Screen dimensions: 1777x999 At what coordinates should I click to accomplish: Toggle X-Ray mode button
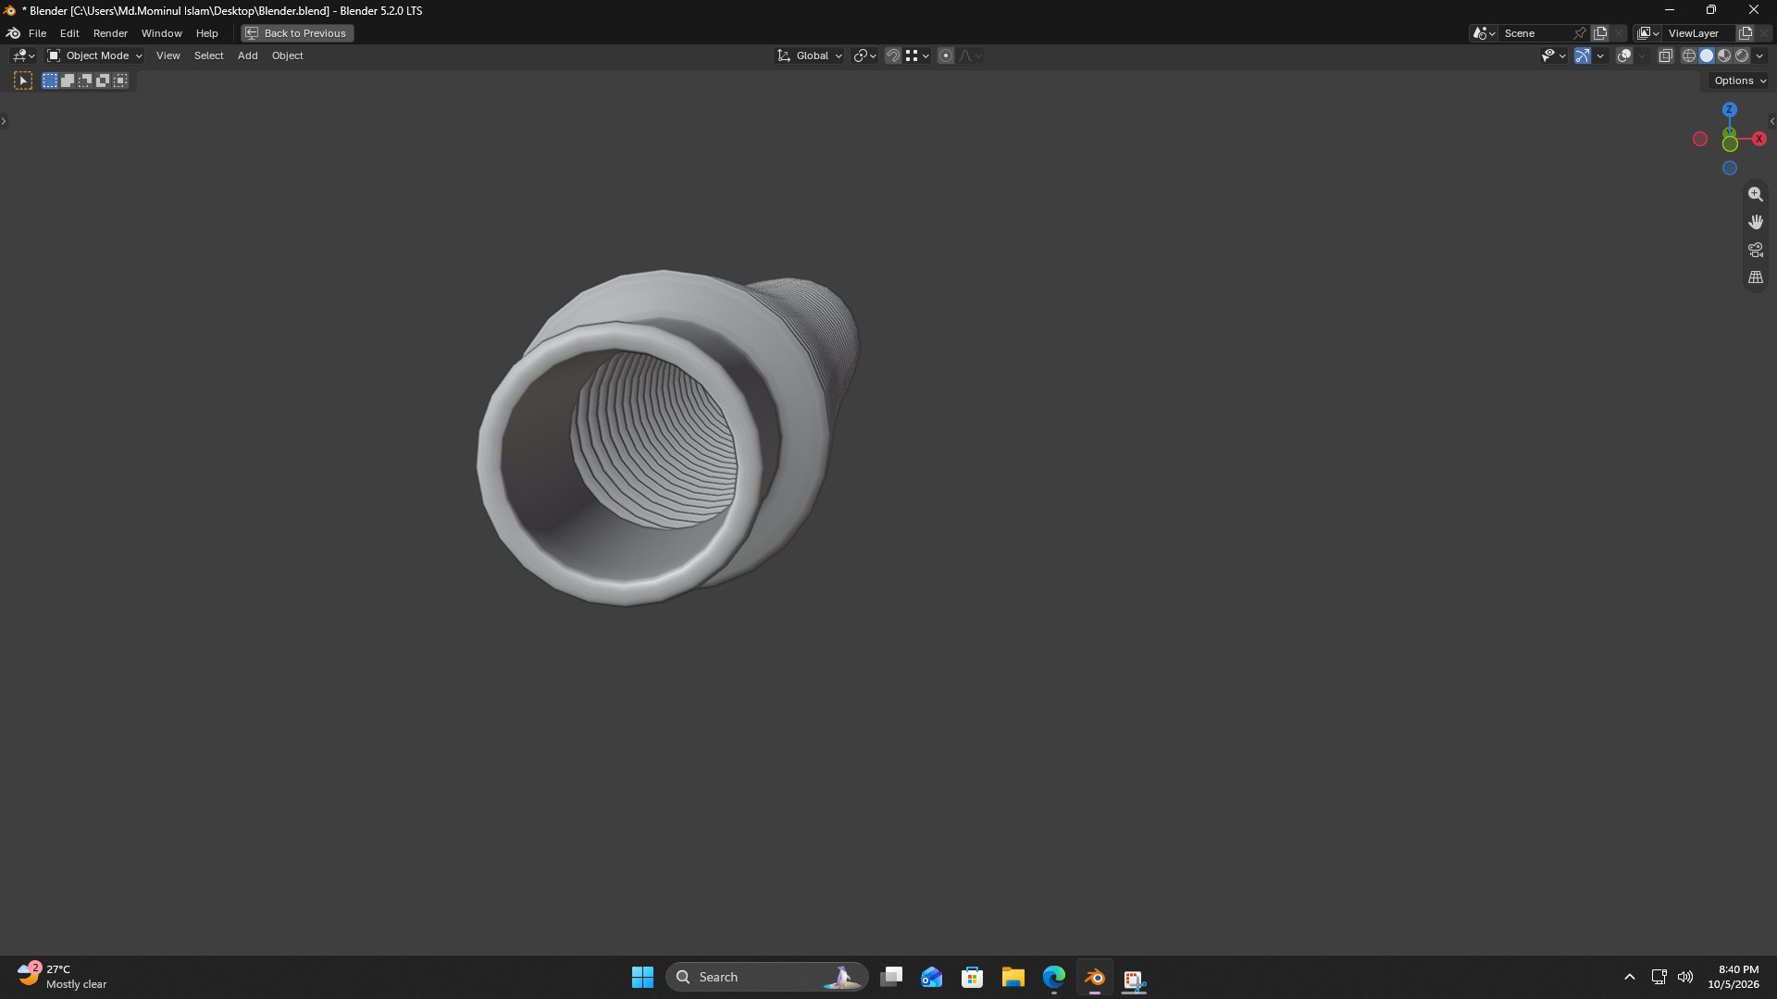[1665, 55]
